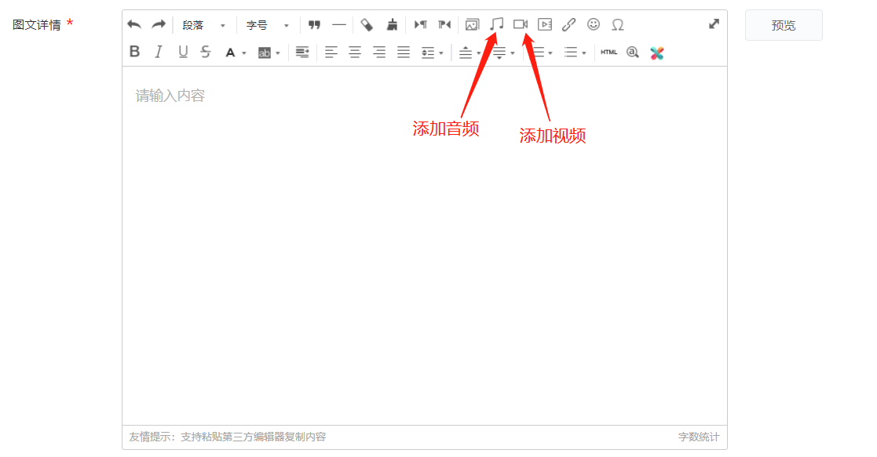Insert a hyperlink with the link icon

point(568,24)
